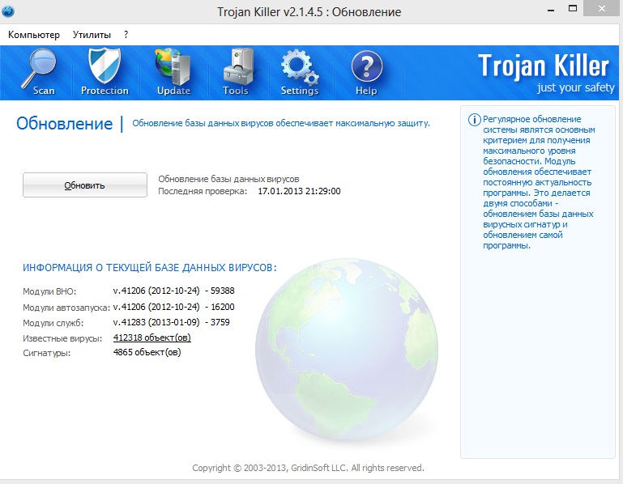Minimize the Trojan Killer window

[551, 11]
